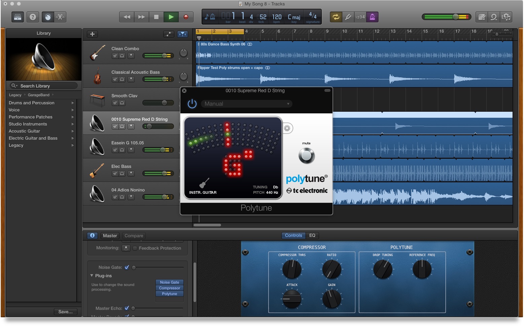Expand Studio Instruments category
The image size is (524, 327).
click(x=72, y=124)
